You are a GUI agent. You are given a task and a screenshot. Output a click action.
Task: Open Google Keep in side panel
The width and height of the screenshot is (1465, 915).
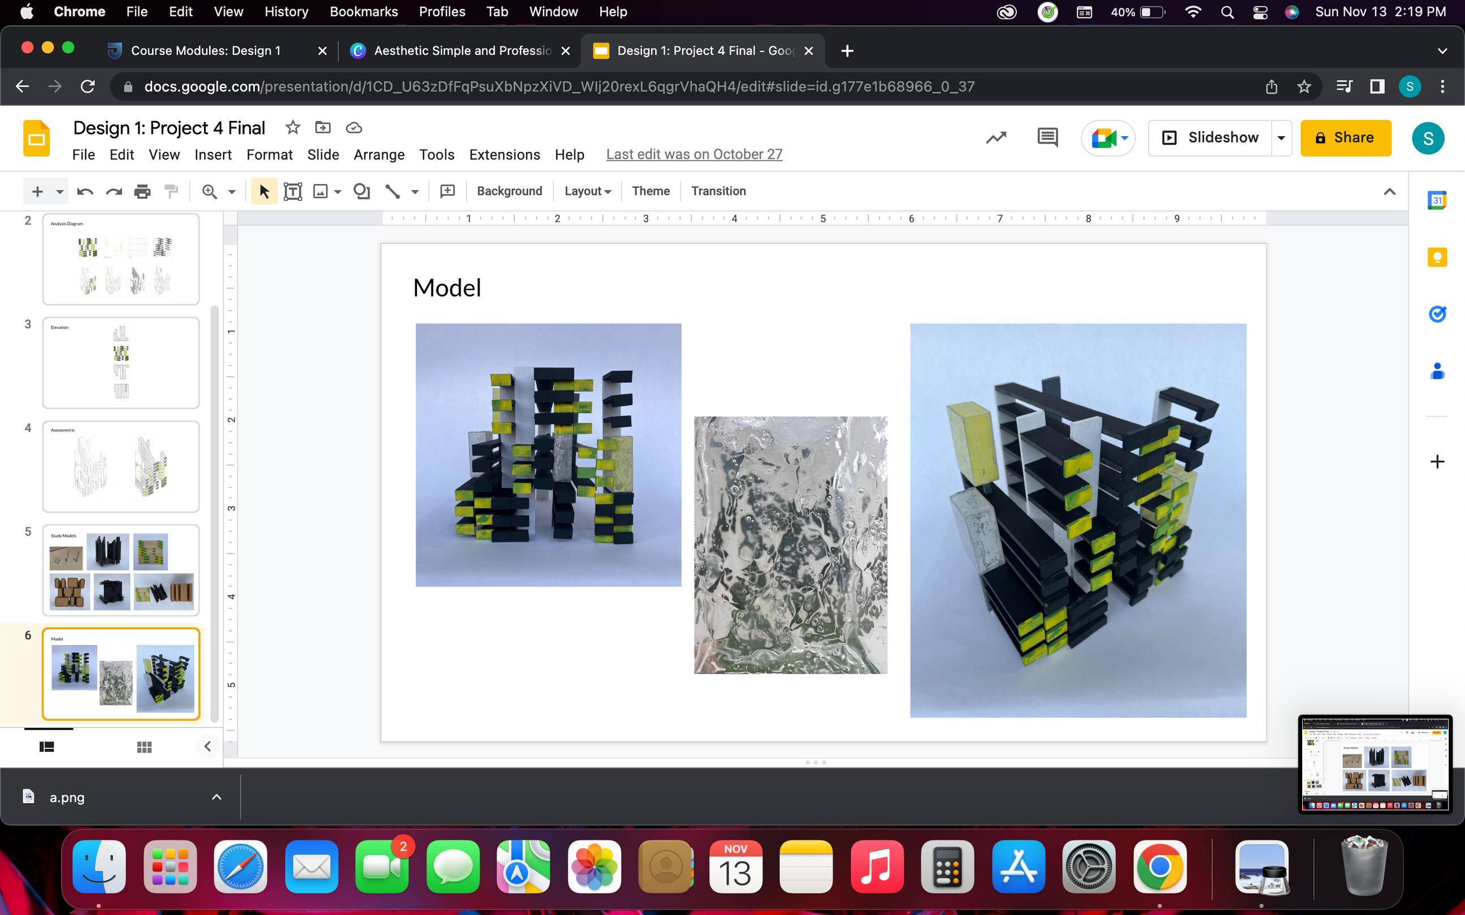tap(1437, 257)
